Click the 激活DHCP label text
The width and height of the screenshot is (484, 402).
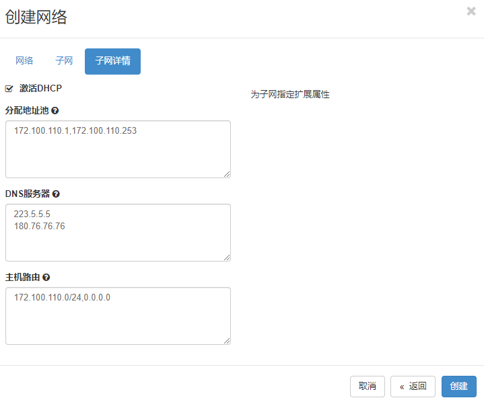(41, 88)
